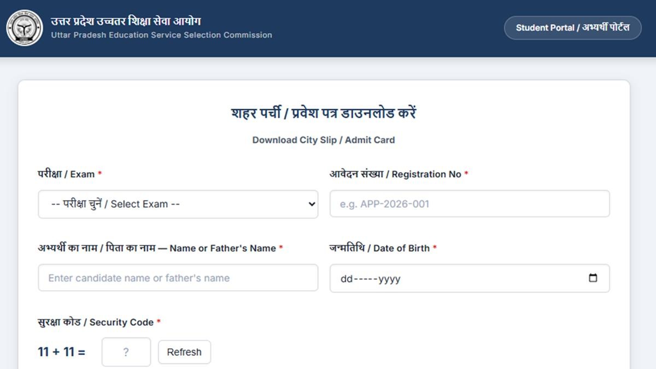Screen dimensions: 656x369
Task: Open the Student Portal button
Action: (572, 28)
